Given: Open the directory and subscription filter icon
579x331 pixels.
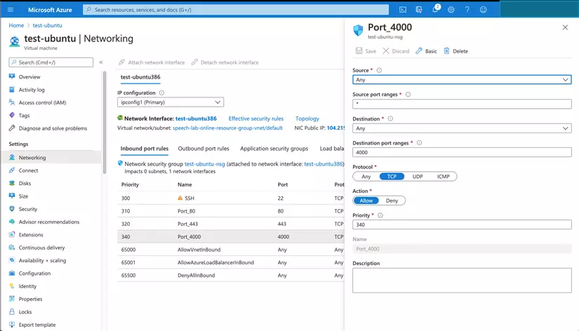Looking at the screenshot, I should [419, 10].
